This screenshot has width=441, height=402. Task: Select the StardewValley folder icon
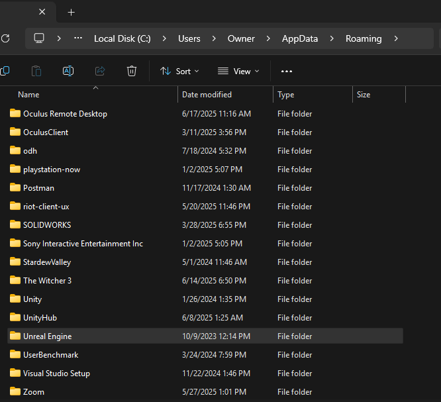click(15, 262)
